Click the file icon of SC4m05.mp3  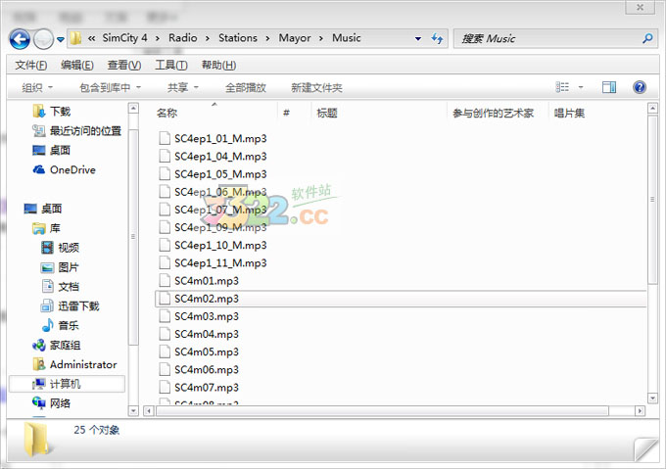(x=165, y=352)
